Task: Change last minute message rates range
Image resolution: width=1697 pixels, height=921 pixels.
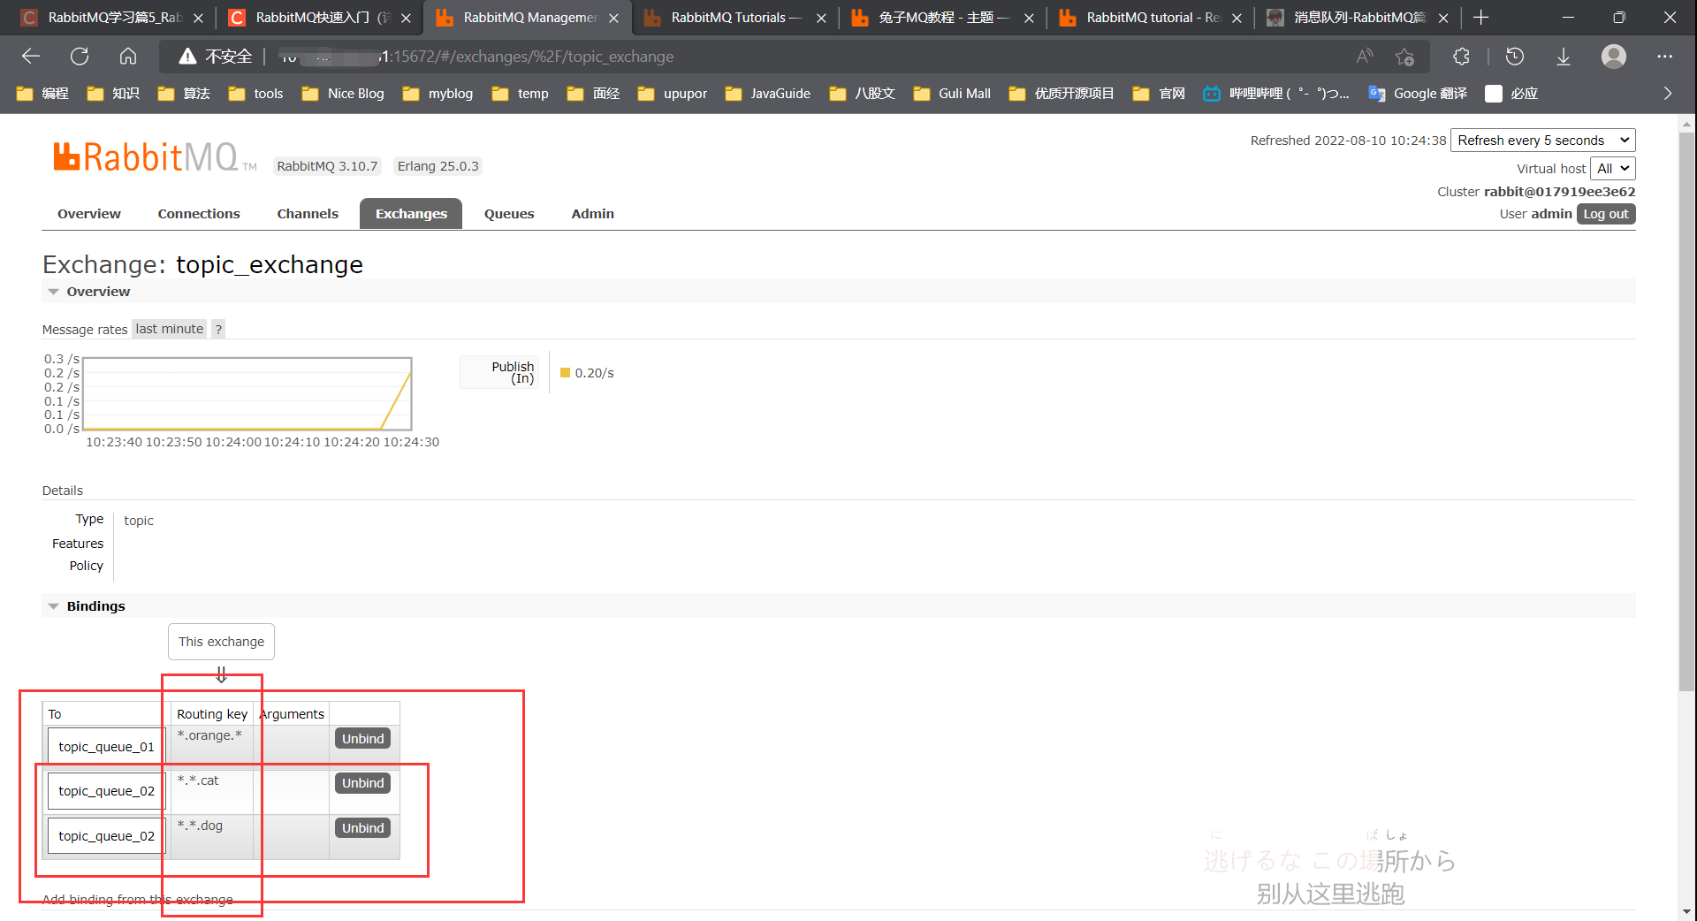Action: pos(170,329)
